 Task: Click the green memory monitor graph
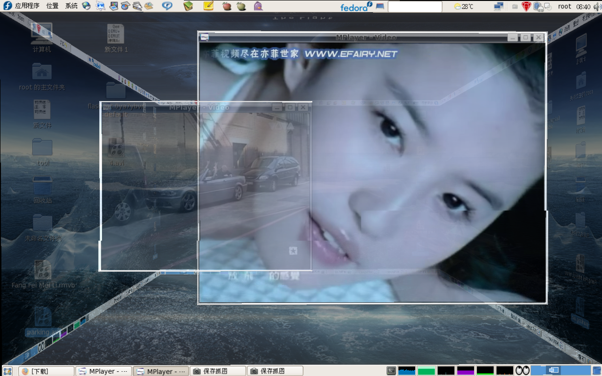point(427,371)
